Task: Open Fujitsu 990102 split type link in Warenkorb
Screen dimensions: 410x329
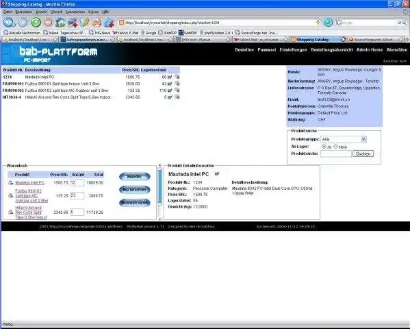Action: click(x=31, y=196)
